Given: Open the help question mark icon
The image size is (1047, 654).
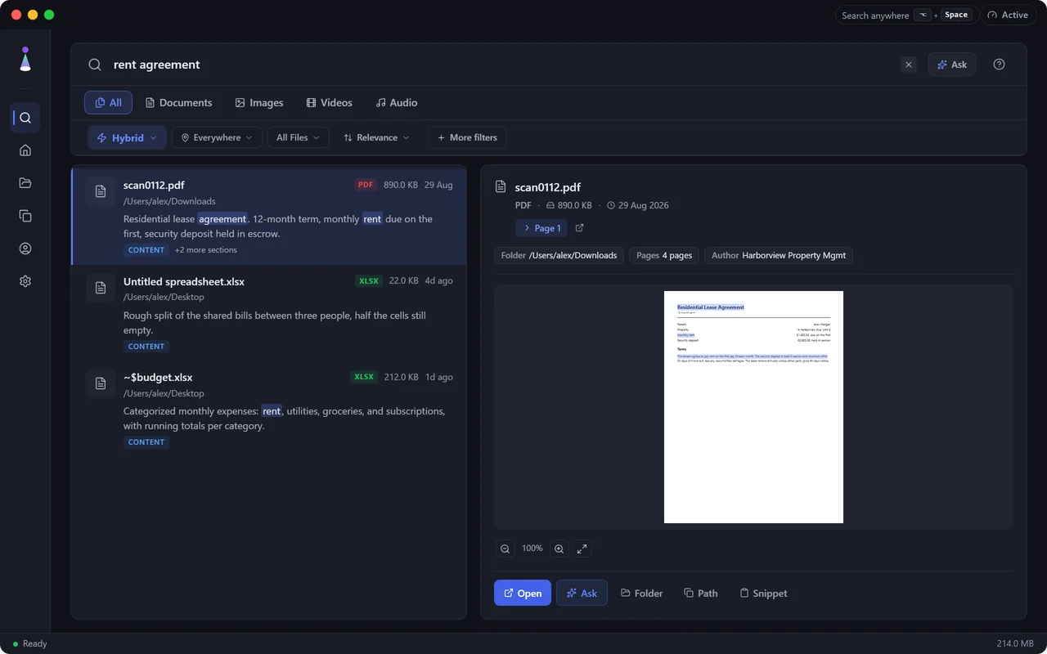Looking at the screenshot, I should pos(999,65).
